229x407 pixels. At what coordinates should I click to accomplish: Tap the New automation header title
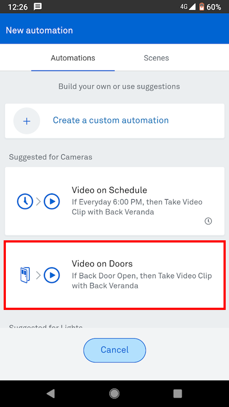tap(39, 30)
